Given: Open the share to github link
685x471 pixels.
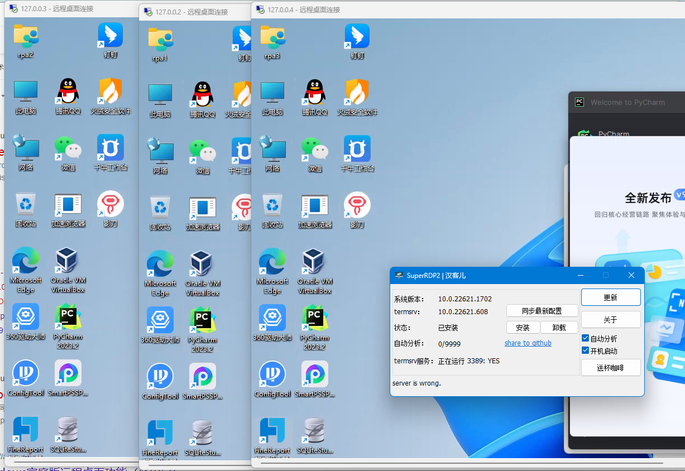Looking at the screenshot, I should pyautogui.click(x=528, y=343).
